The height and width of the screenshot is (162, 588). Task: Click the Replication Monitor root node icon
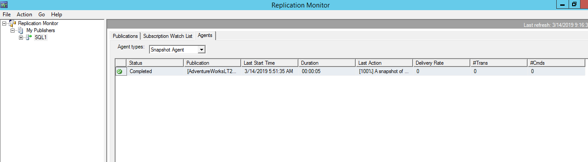pos(12,23)
